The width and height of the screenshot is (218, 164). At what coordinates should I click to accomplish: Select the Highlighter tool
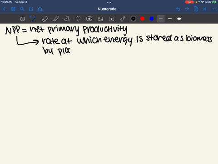coord(56,19)
